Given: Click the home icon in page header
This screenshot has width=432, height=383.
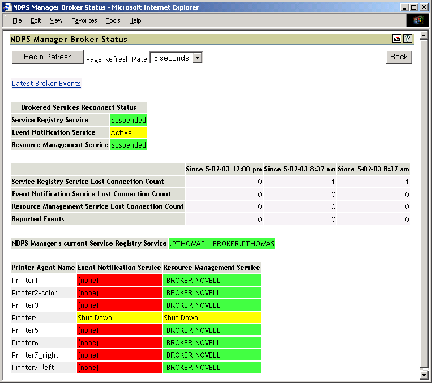Looking at the screenshot, I should pyautogui.click(x=397, y=39).
